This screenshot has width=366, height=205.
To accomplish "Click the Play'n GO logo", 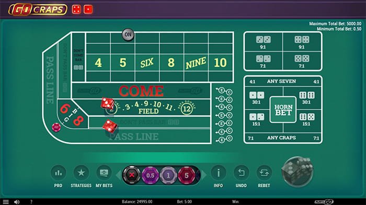I will tap(324, 202).
